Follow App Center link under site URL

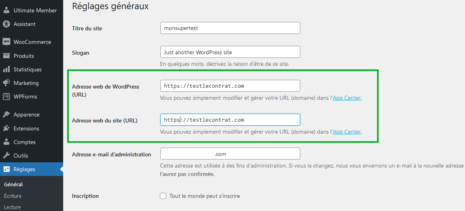(x=347, y=132)
